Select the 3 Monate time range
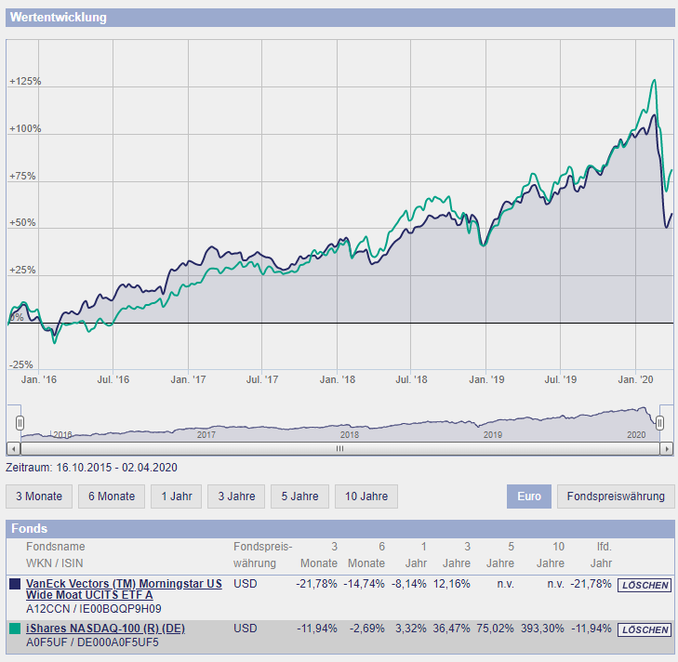678x662 pixels. click(x=39, y=496)
